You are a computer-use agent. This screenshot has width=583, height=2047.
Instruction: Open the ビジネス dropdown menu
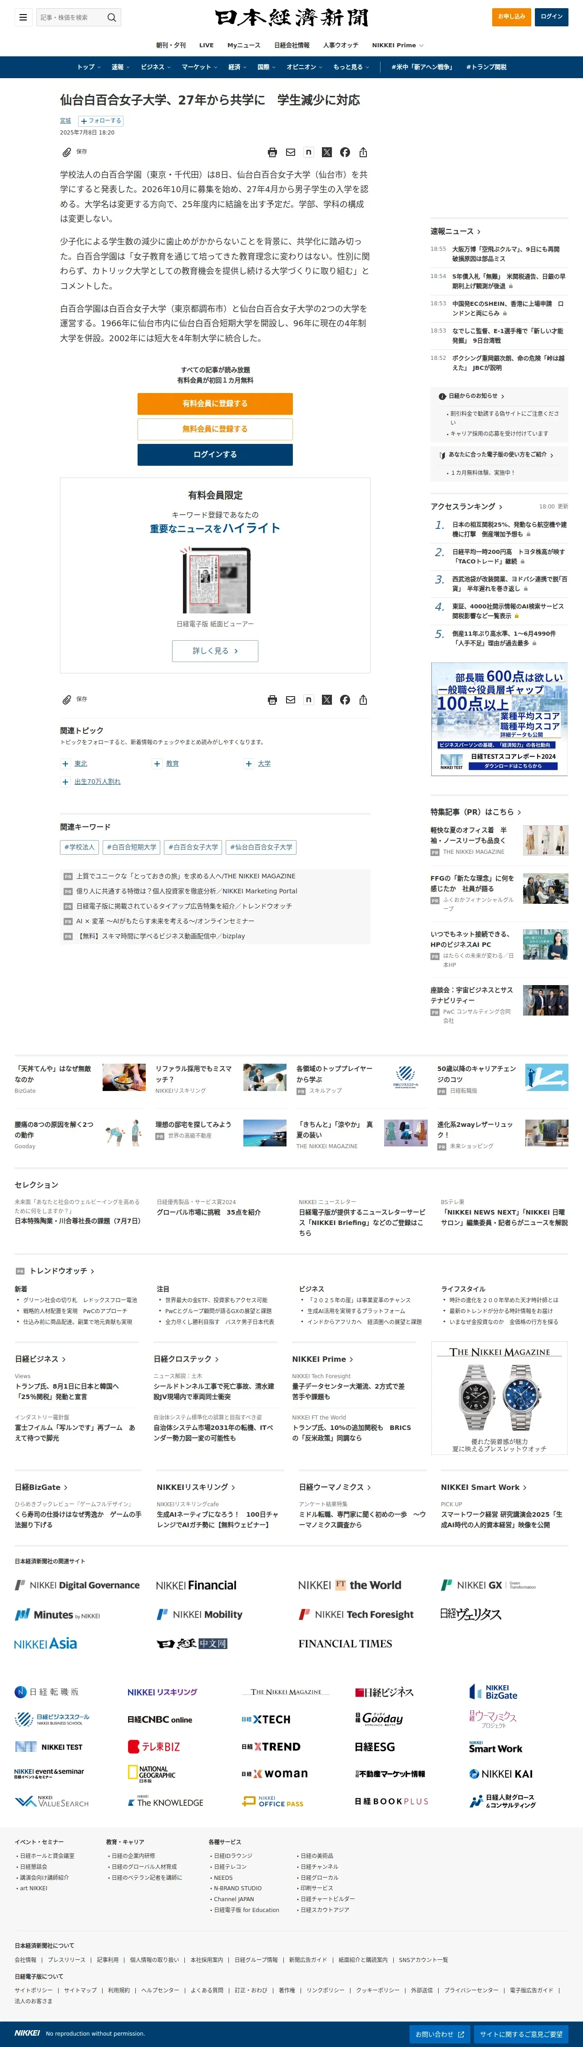coord(155,67)
